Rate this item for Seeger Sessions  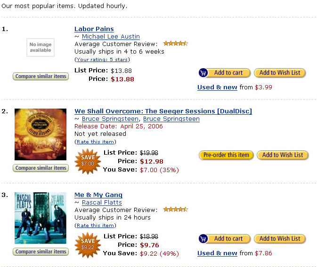pyautogui.click(x=95, y=142)
